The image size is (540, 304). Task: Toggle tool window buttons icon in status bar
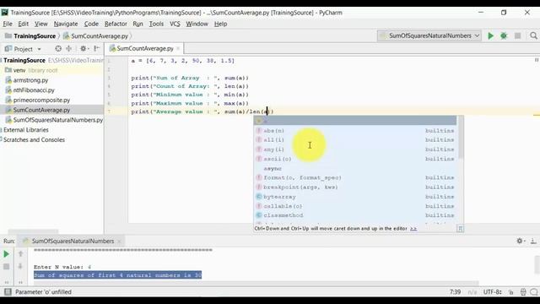pos(8,292)
